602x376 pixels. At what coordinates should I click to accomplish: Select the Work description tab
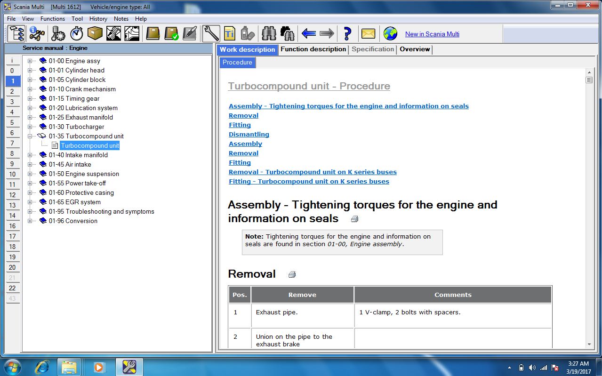247,49
